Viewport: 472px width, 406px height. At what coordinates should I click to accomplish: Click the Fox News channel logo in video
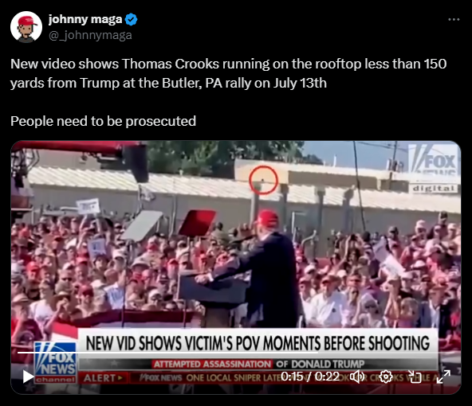[55, 363]
